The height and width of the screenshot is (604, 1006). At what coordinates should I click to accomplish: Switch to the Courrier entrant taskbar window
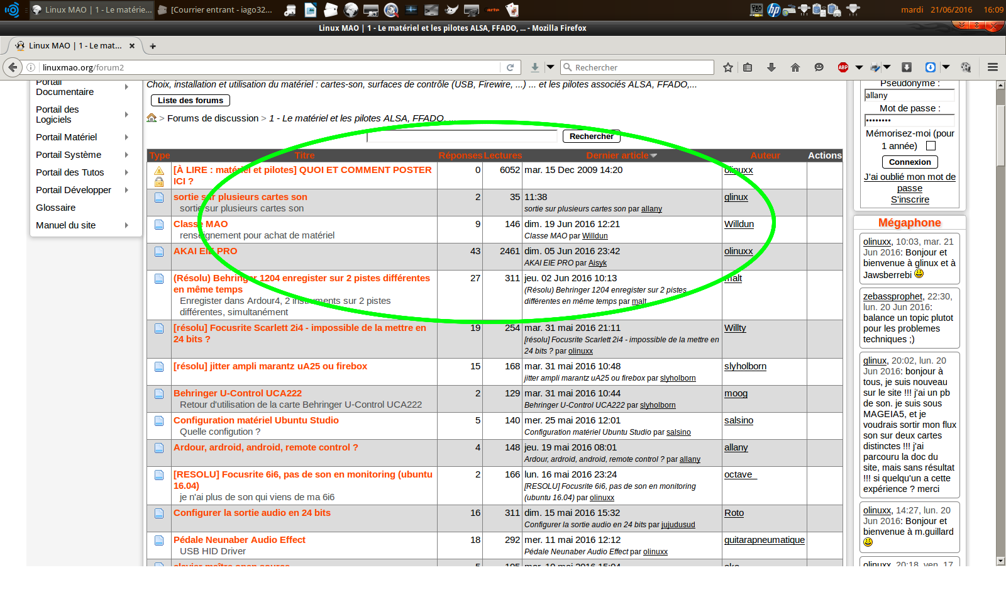216,9
